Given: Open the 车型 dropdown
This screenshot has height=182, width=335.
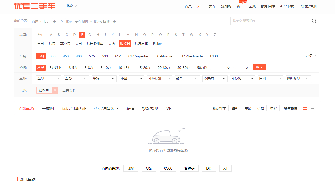Looking at the screenshot, I should (49, 79).
